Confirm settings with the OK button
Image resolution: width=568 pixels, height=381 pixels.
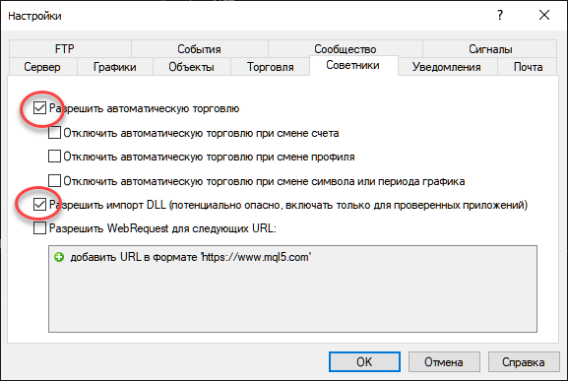coord(364,362)
